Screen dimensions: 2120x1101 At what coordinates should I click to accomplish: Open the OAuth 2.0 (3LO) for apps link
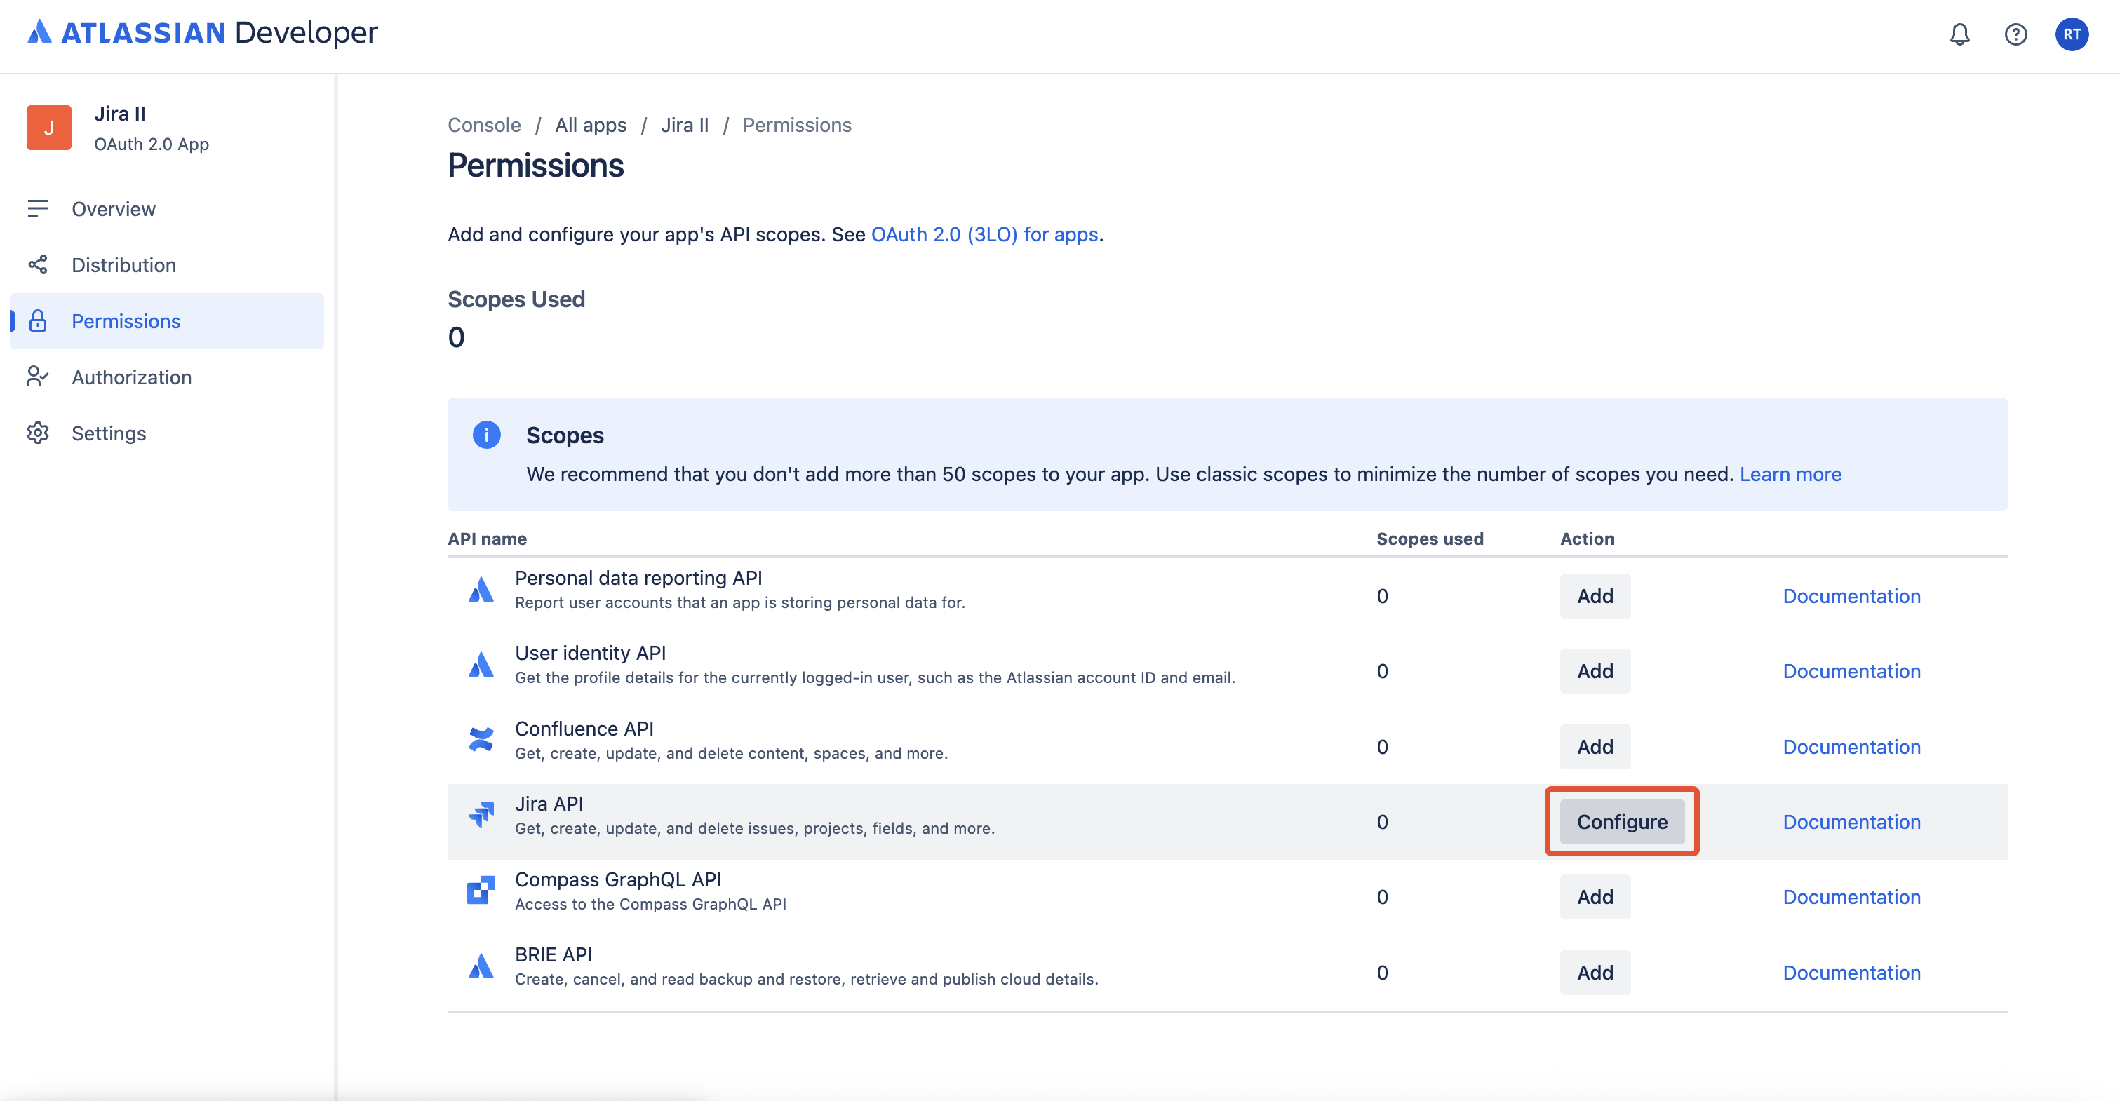[x=984, y=234]
